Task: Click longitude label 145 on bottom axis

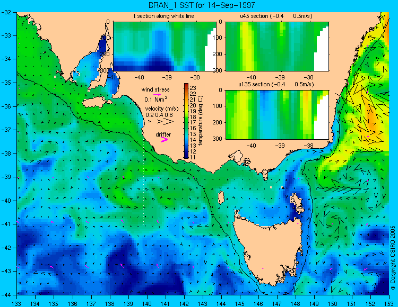Action: (x=240, y=304)
